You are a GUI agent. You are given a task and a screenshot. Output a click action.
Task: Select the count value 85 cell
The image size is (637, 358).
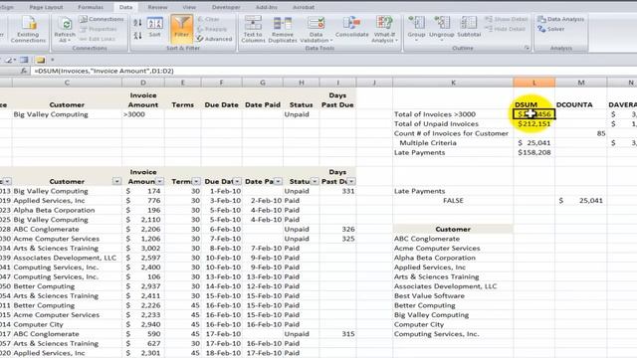(x=581, y=133)
